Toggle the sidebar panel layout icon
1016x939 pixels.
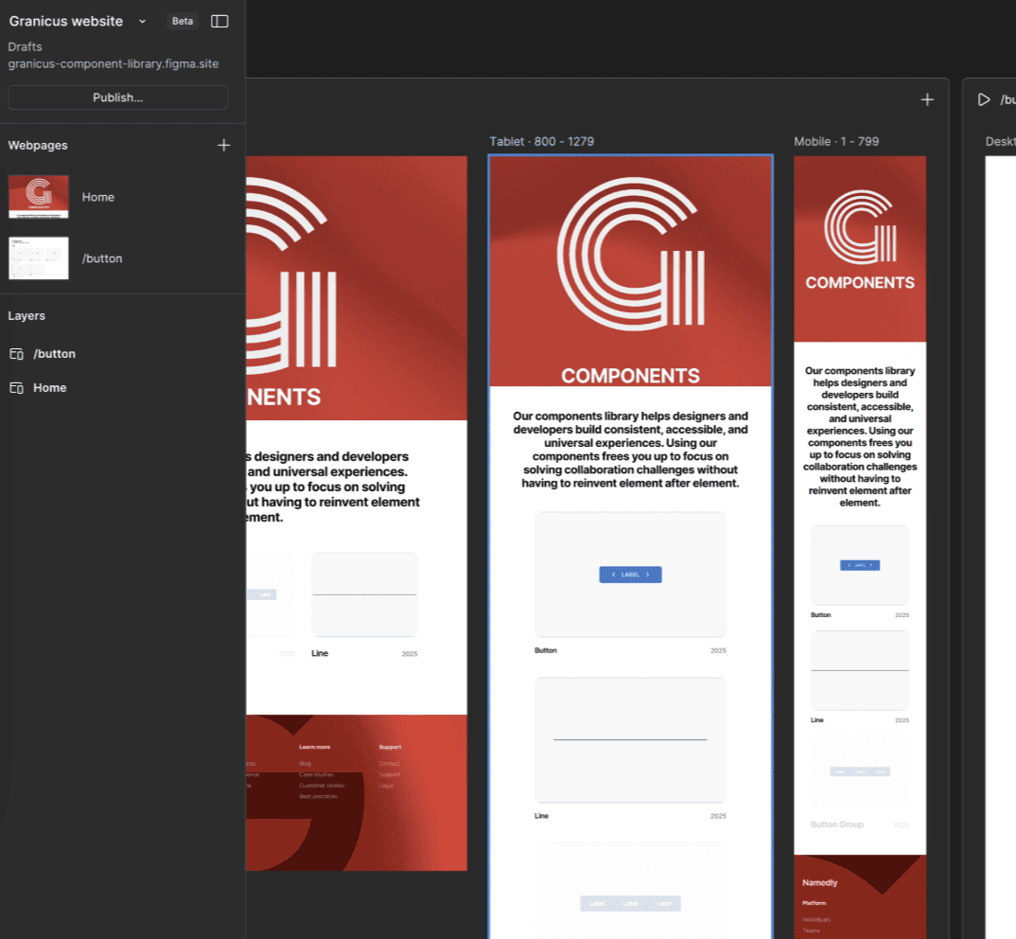[219, 22]
